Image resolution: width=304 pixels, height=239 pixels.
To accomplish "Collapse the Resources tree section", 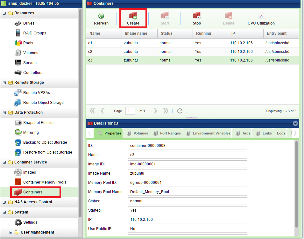I will click(4, 13).
